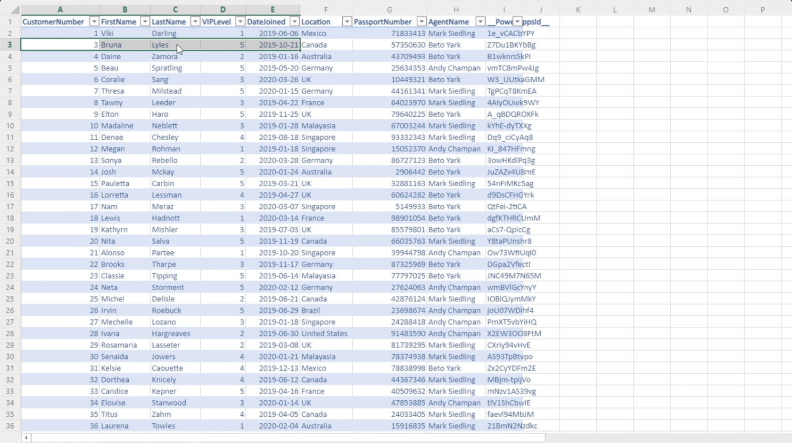Image resolution: width=792 pixels, height=443 pixels.
Task: Click the Select All corner triangle
Action: pos(14,10)
